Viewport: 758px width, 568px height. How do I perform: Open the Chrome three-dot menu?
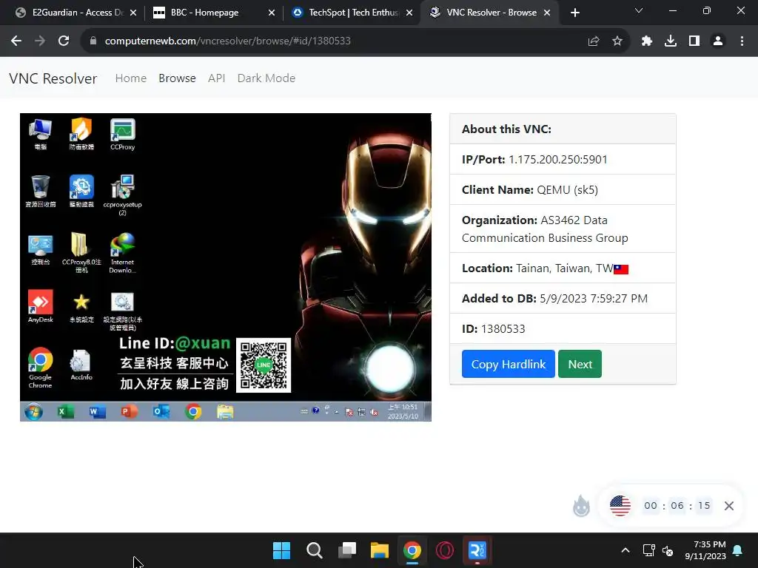[742, 41]
